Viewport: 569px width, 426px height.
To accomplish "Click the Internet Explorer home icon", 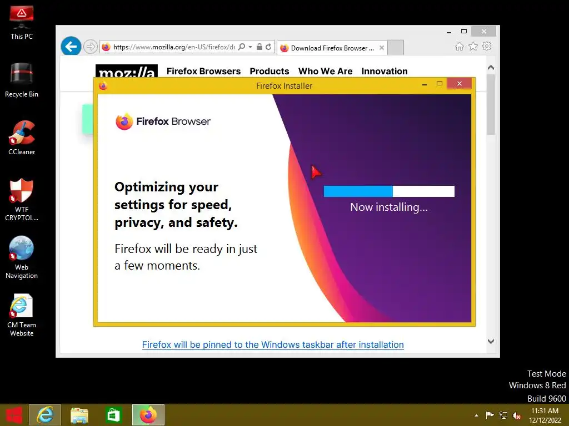I will tap(459, 47).
